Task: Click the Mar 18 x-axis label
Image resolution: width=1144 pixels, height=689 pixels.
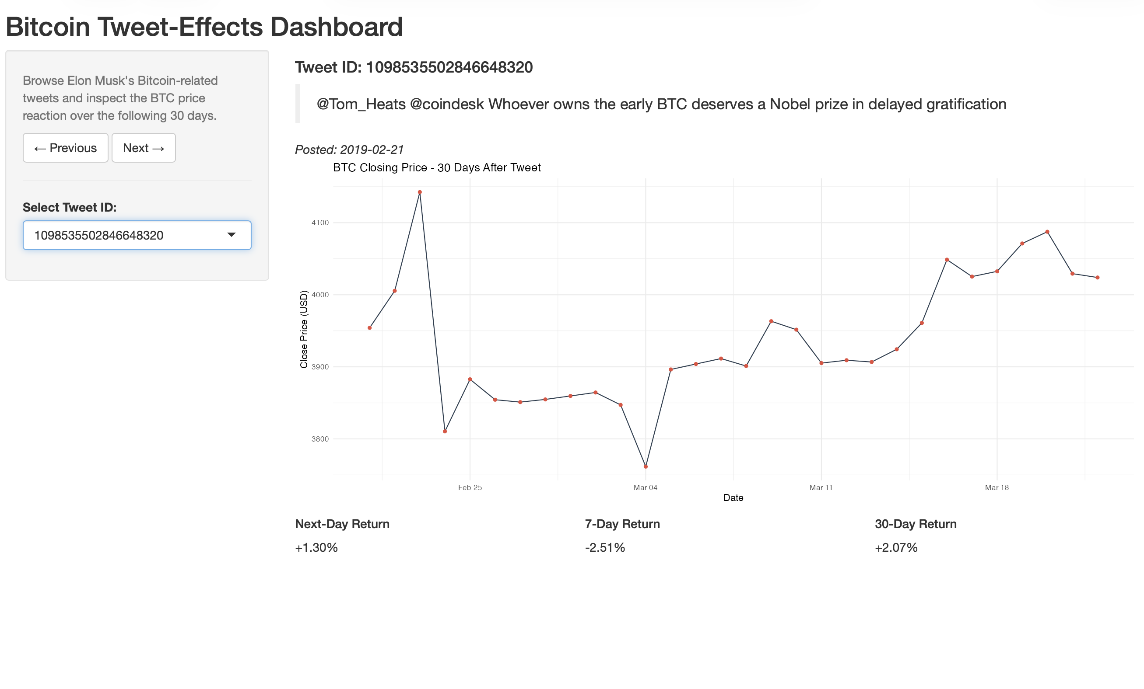Action: 997,487
